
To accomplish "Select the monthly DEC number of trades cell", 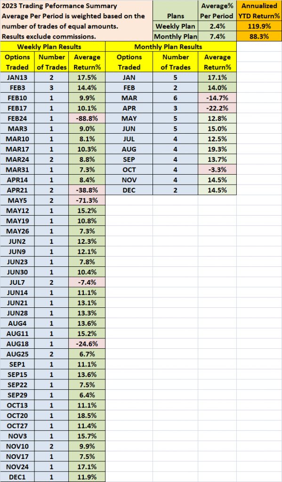I will [x=176, y=190].
